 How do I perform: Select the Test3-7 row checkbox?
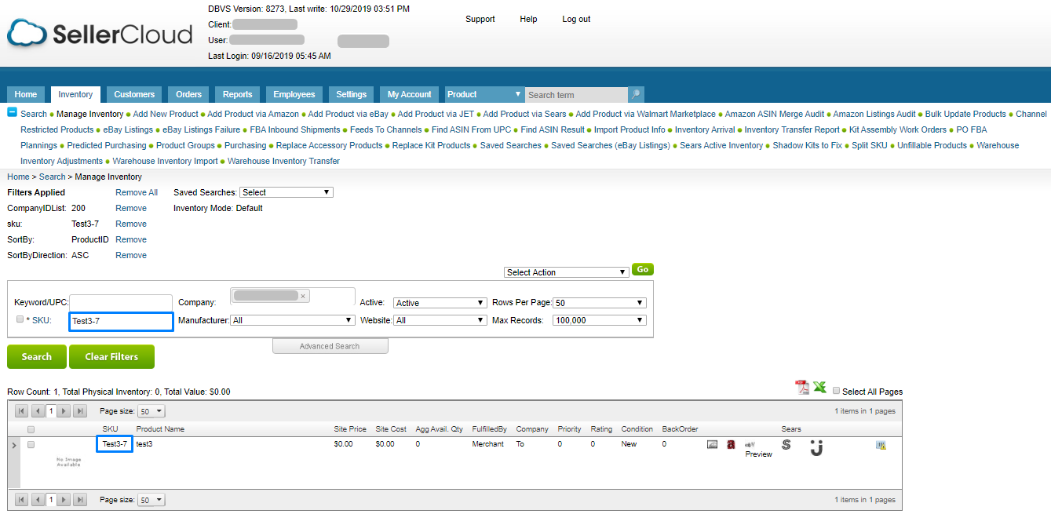pos(31,444)
